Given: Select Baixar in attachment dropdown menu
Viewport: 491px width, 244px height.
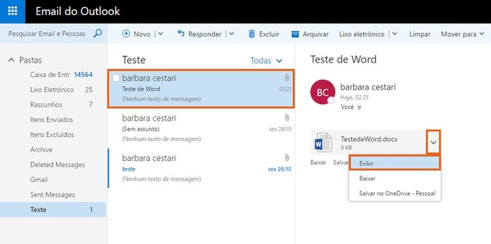Looking at the screenshot, I should pyautogui.click(x=395, y=178).
